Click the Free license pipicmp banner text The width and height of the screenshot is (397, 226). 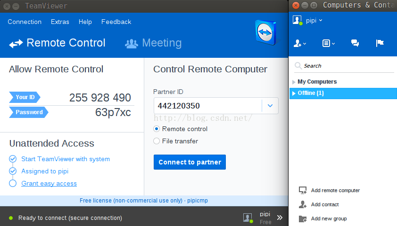[143, 201]
